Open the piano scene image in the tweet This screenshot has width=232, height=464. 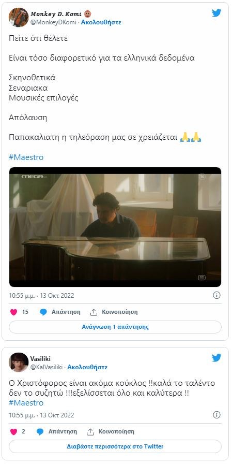coord(115,227)
